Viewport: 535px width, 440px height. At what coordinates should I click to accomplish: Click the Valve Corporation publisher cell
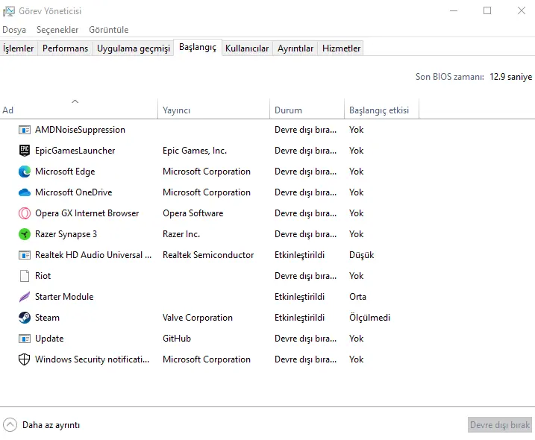[198, 318]
